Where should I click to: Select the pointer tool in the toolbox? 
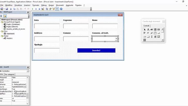(x=145, y=29)
